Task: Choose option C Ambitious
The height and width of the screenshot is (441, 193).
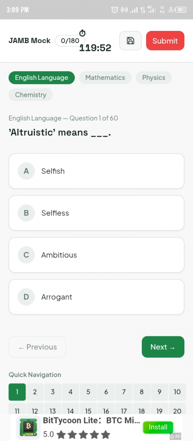Action: click(x=96, y=255)
